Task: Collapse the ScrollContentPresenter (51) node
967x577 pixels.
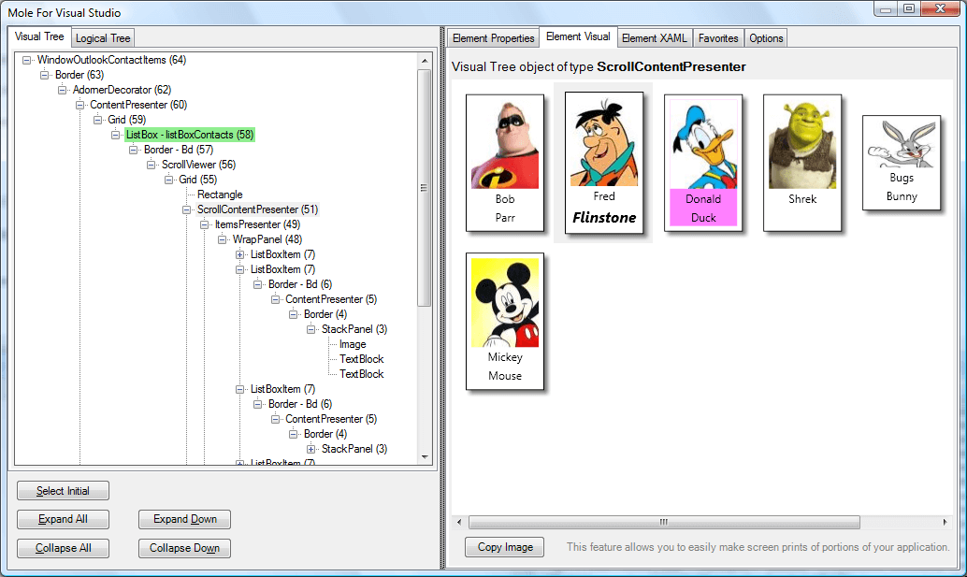Action: tap(187, 209)
